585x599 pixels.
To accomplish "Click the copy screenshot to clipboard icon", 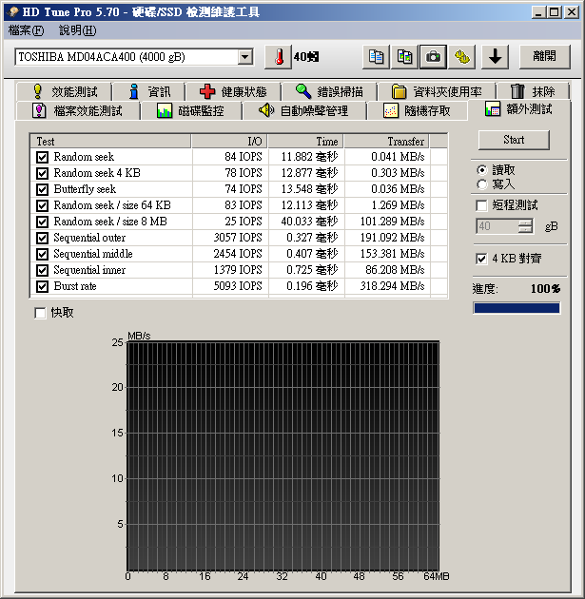I will (x=404, y=57).
